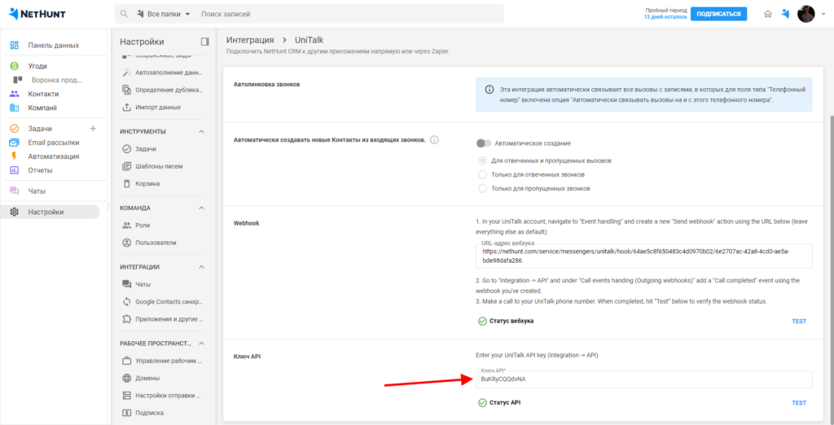Click the home icon in top bar
The width and height of the screenshot is (834, 425).
768,14
